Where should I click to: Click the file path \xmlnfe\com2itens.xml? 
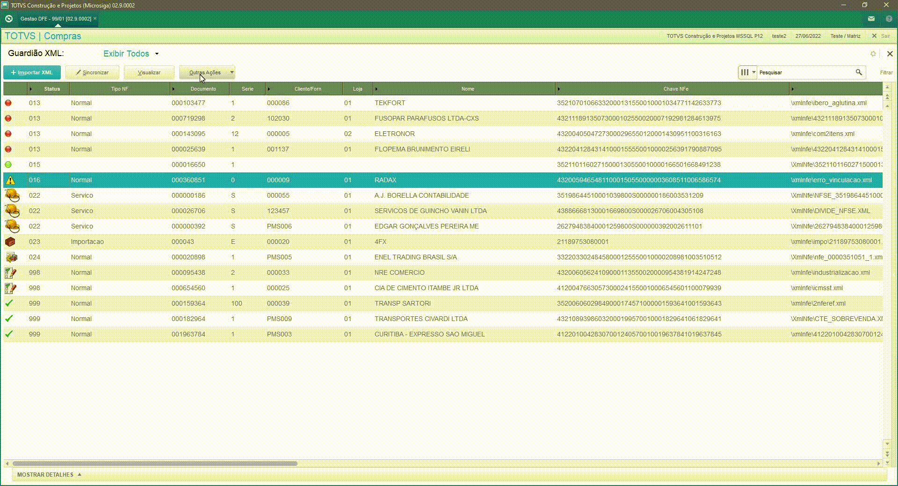823,134
